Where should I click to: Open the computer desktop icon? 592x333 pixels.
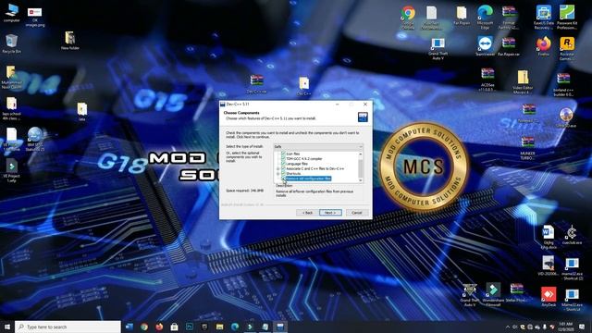11,13
